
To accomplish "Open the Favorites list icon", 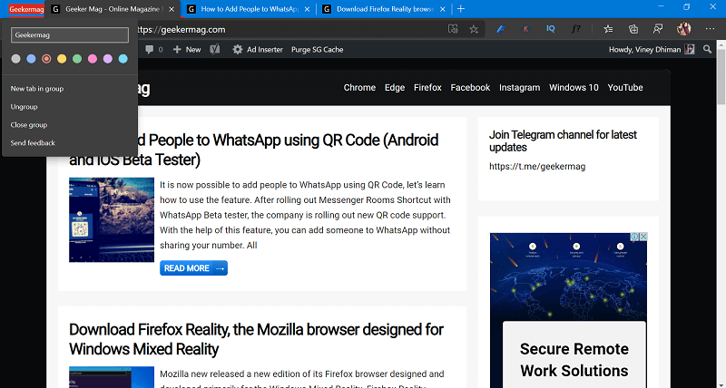I will pyautogui.click(x=608, y=29).
